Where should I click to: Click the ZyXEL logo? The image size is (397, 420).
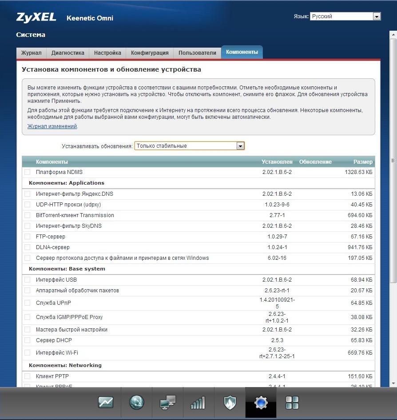36,17
